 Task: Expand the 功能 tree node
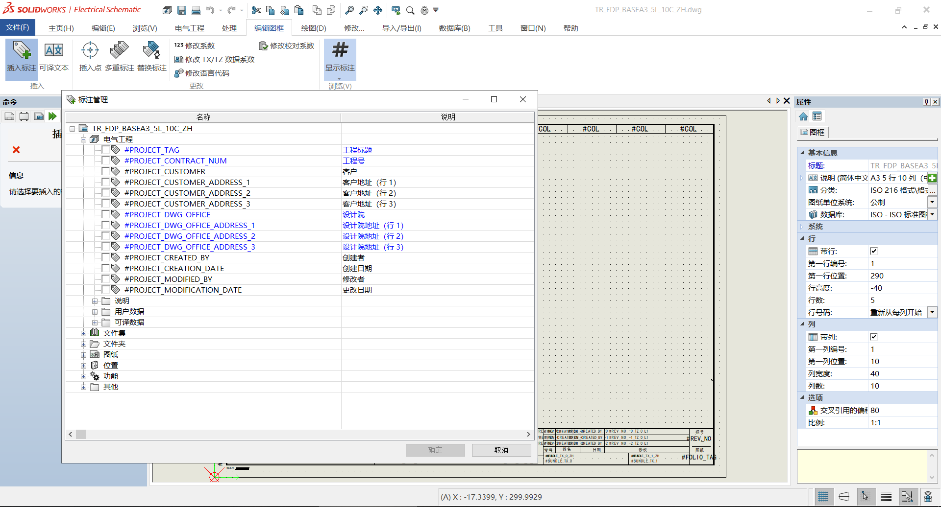(83, 376)
